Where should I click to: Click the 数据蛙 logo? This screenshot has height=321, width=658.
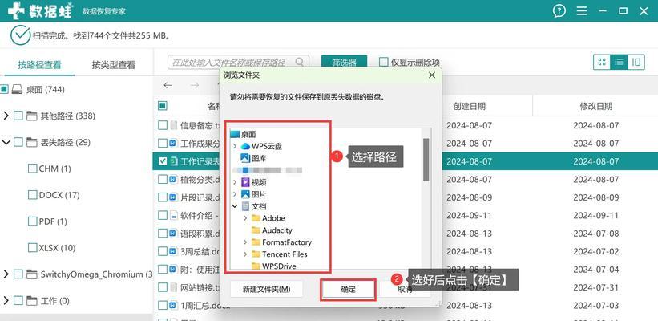(x=41, y=10)
